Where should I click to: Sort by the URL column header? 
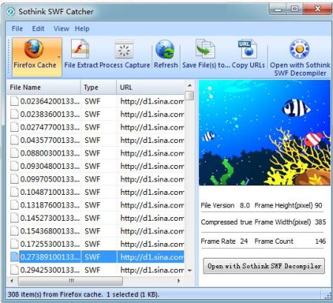[x=150, y=87]
